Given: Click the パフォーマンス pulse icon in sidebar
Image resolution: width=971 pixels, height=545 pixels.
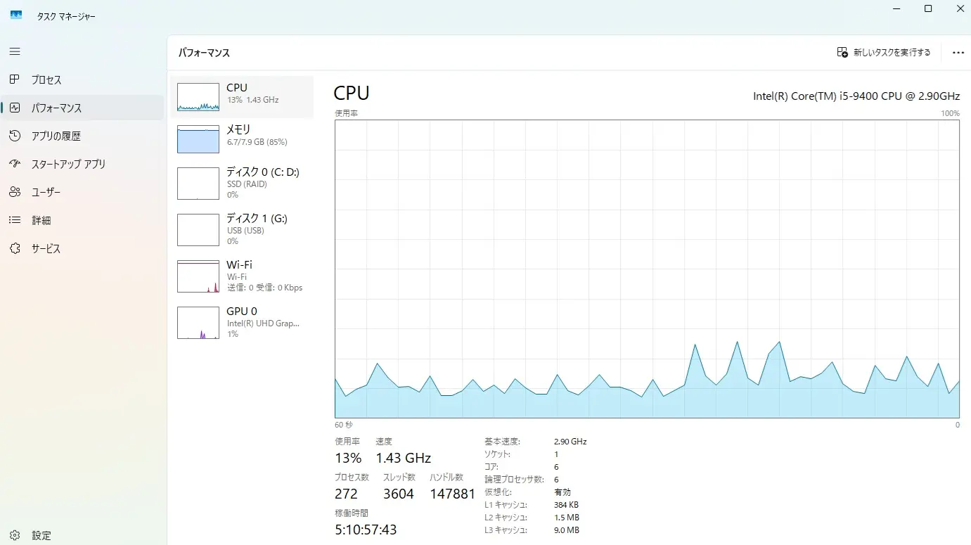Looking at the screenshot, I should click(15, 108).
